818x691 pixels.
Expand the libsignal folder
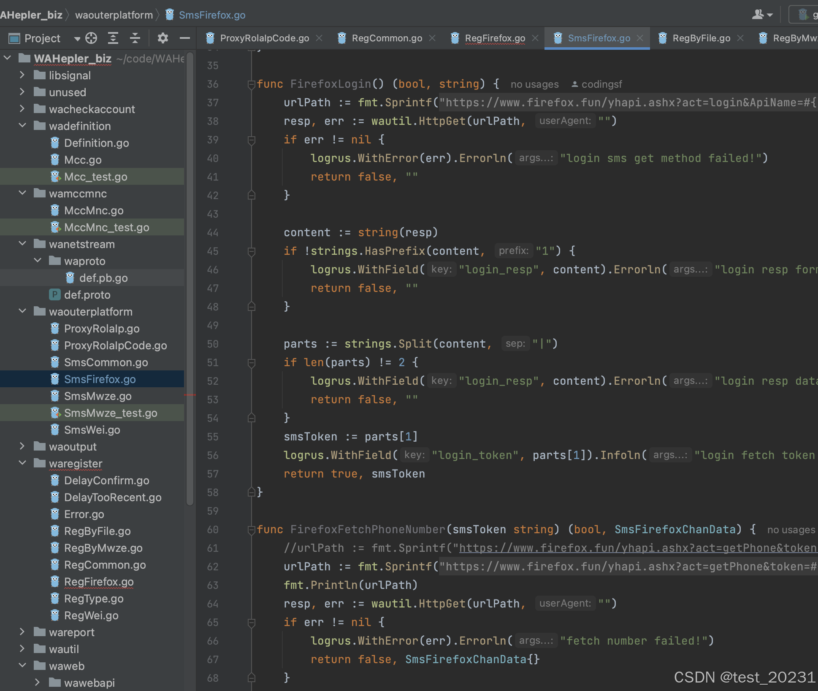[22, 75]
